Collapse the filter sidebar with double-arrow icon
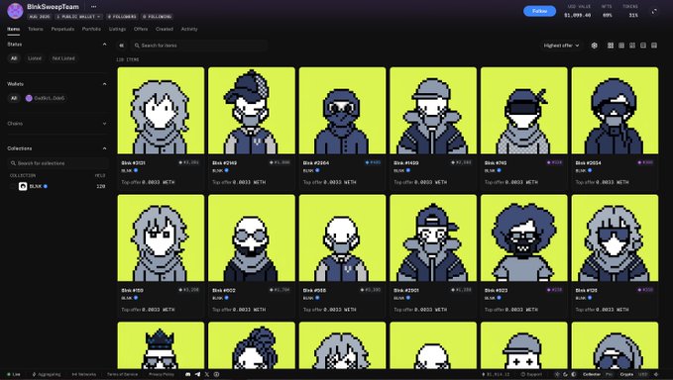The image size is (673, 380). point(122,46)
